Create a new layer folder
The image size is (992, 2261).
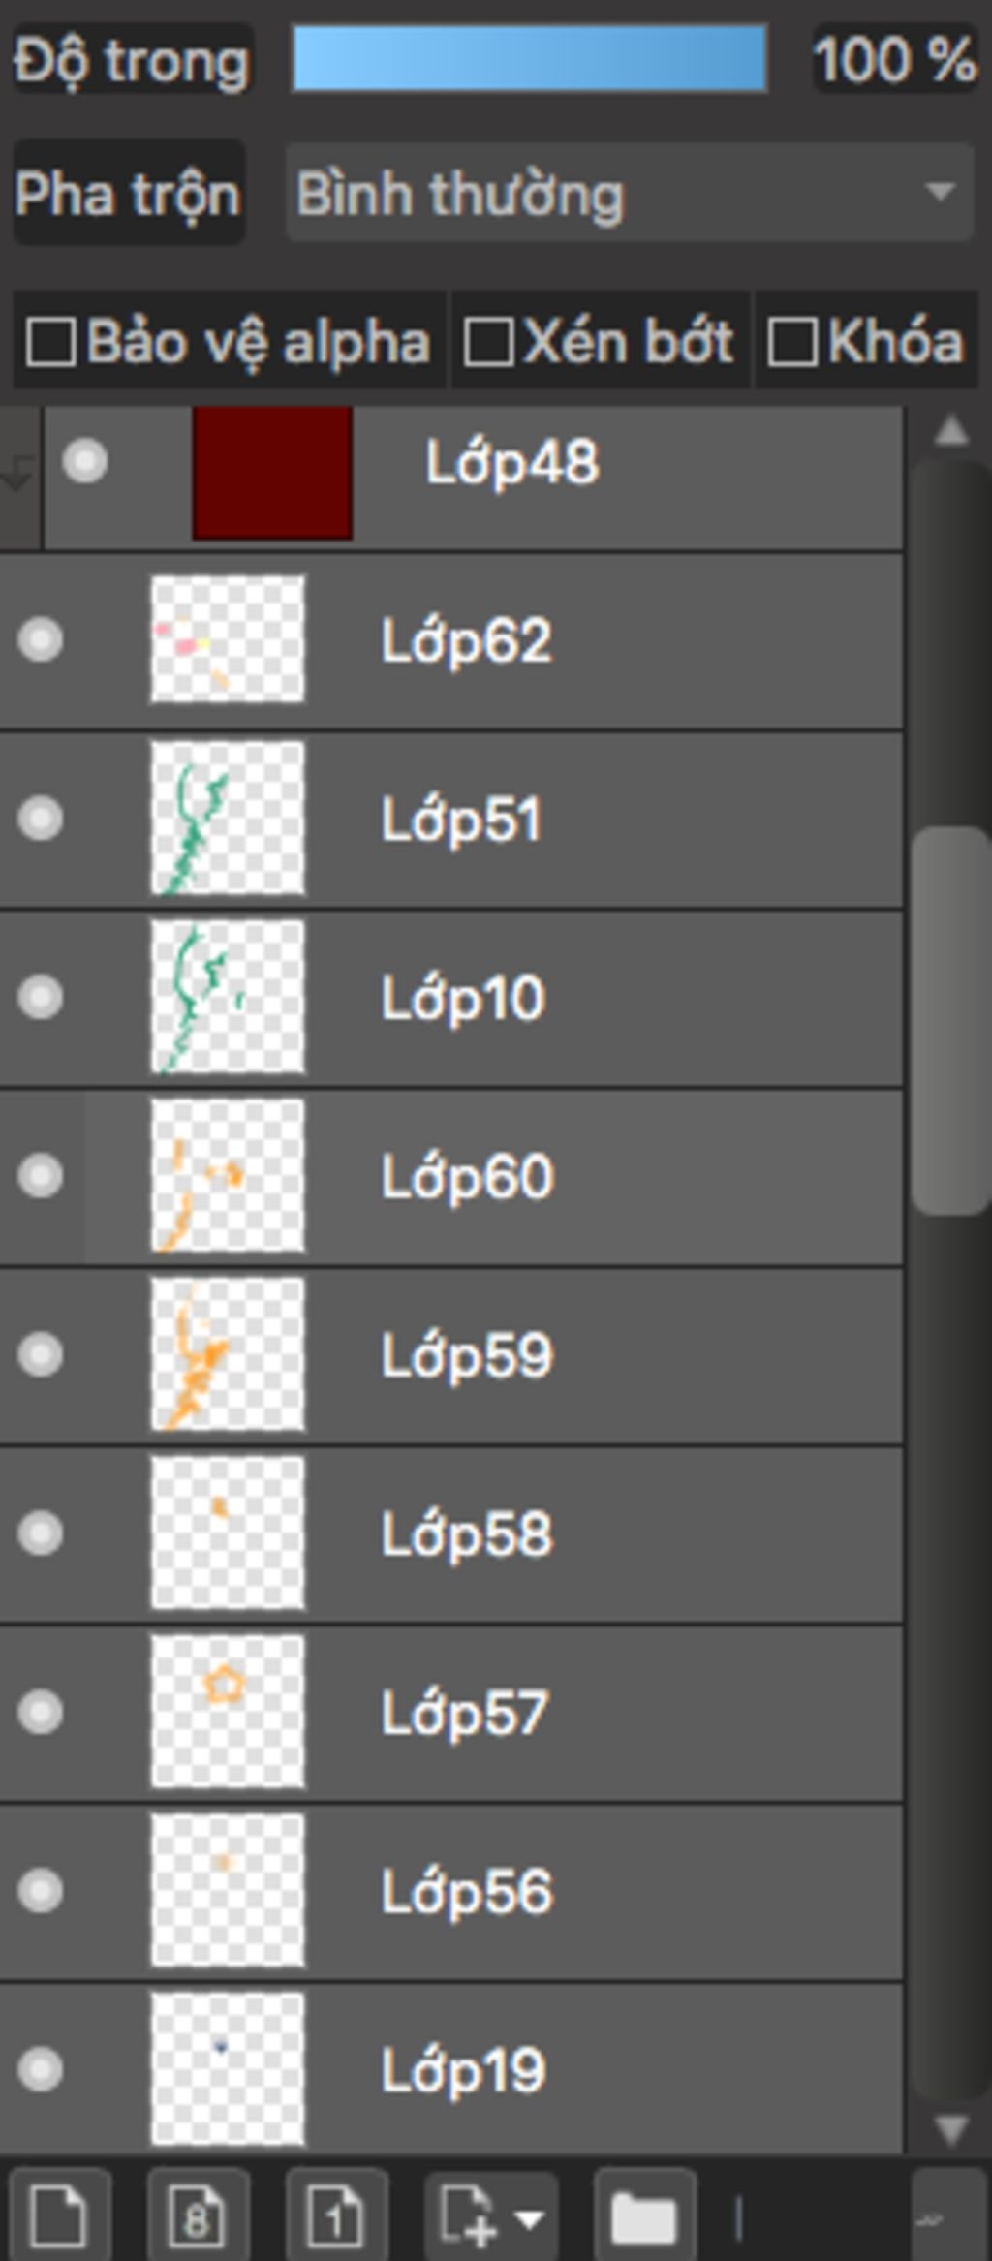[644, 2215]
